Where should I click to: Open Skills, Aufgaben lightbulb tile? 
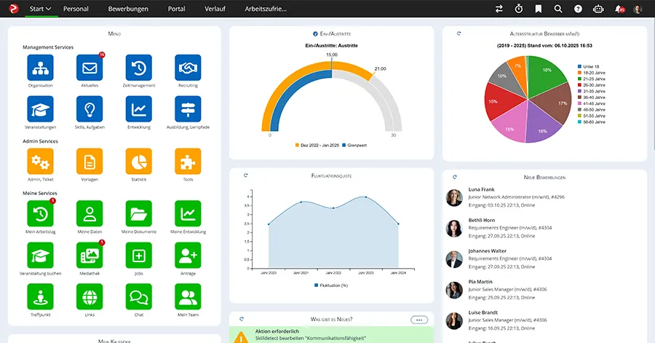pos(90,109)
